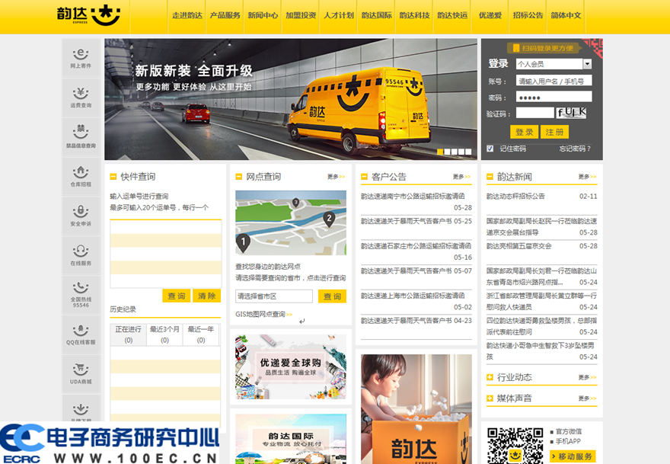Click the 忘记密码？ link
Screen dimensions: 670x464
(x=575, y=149)
